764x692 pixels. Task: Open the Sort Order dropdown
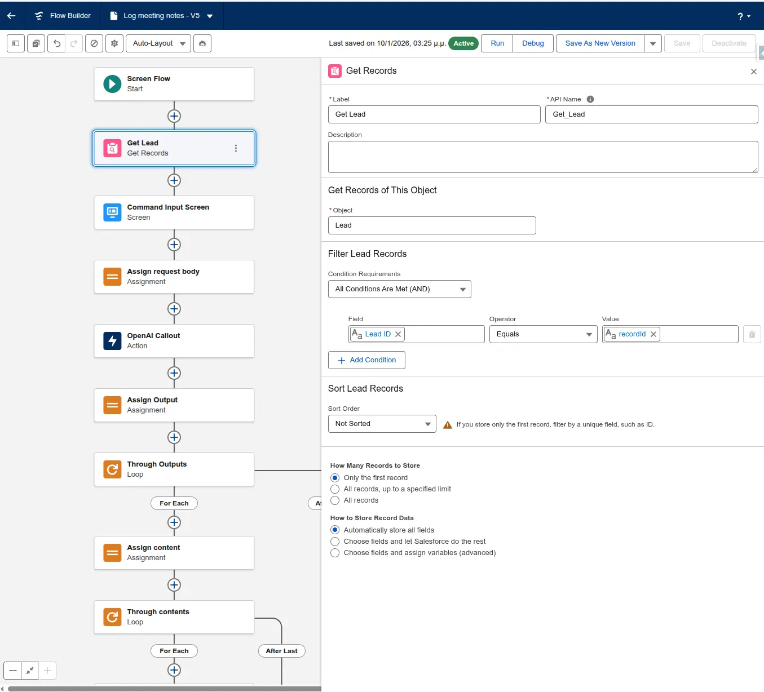click(x=382, y=424)
